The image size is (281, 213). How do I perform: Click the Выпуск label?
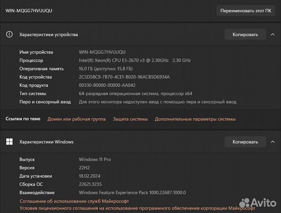(27, 159)
